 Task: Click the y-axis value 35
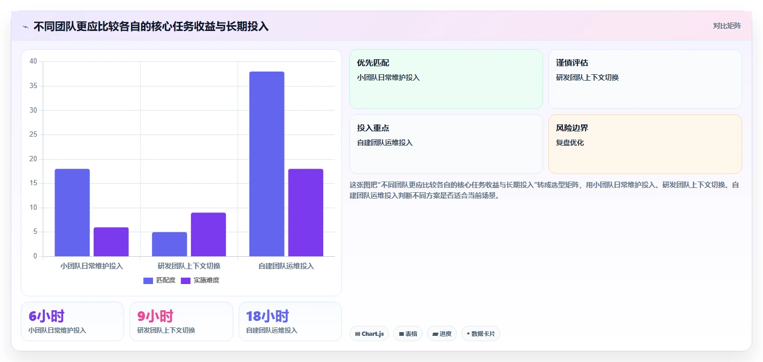[33, 86]
